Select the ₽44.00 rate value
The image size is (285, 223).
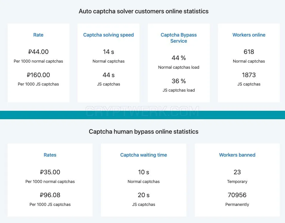38,52
